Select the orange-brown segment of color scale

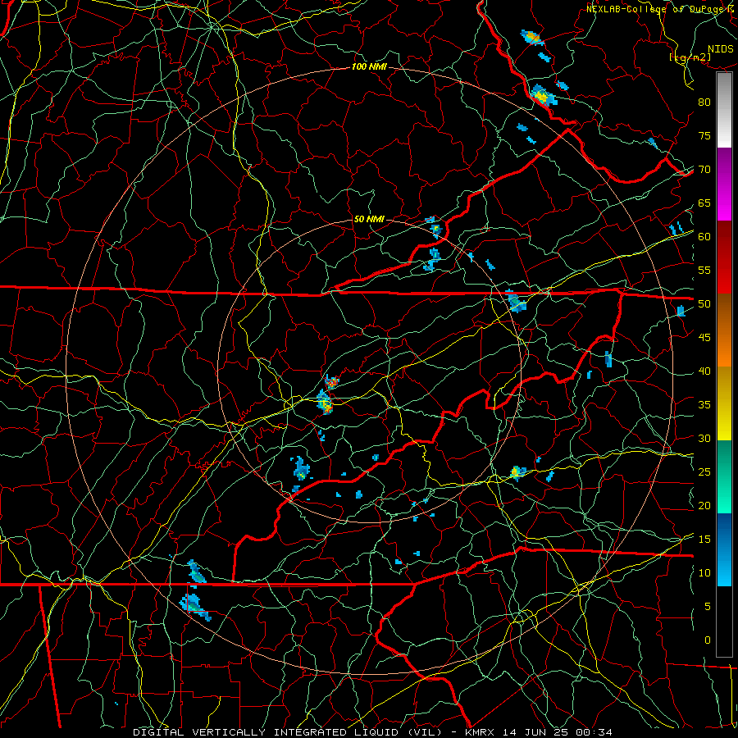[724, 330]
